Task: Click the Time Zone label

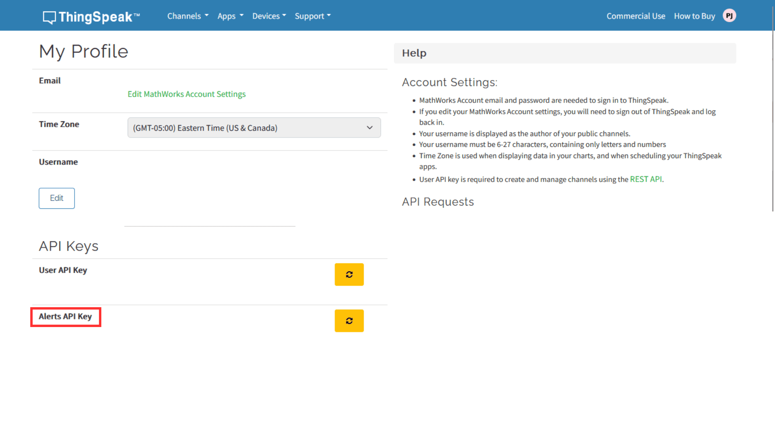Action: click(59, 124)
